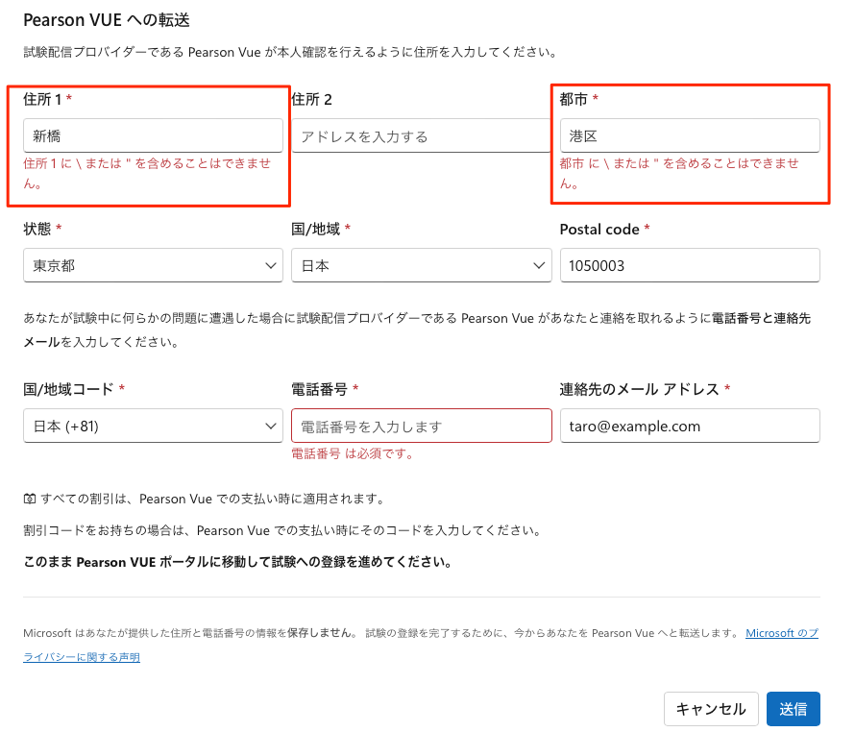Click the 国/地域コード label
The width and height of the screenshot is (855, 732).
click(68, 389)
